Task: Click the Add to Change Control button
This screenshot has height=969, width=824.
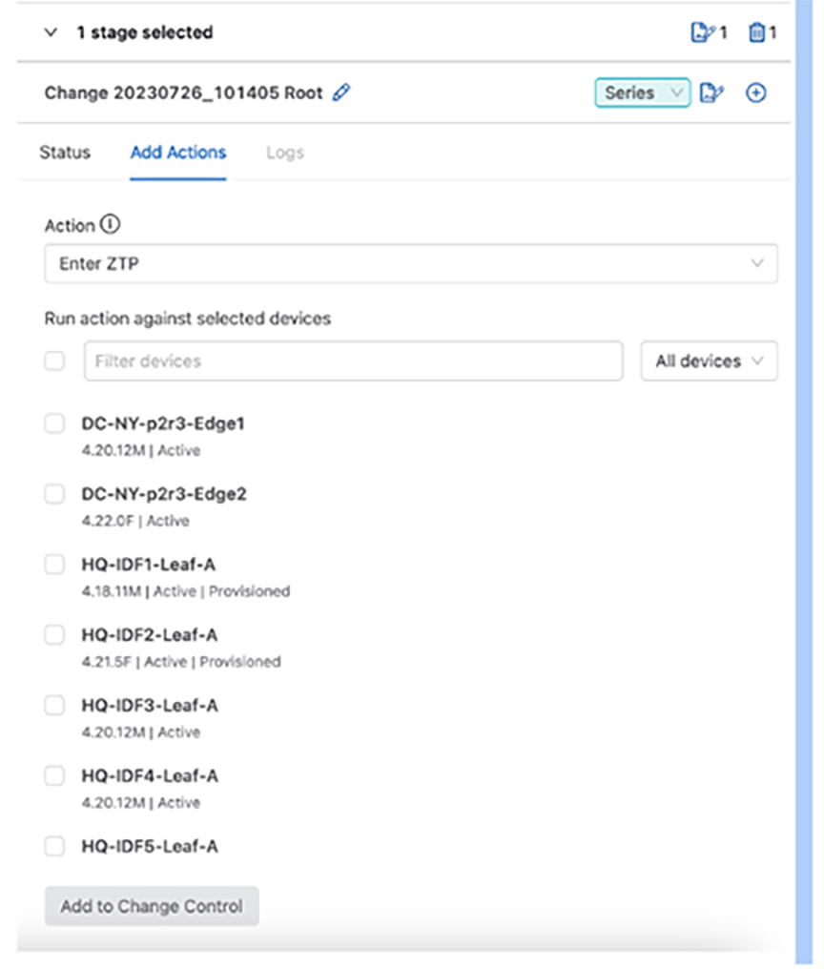Action: tap(152, 906)
